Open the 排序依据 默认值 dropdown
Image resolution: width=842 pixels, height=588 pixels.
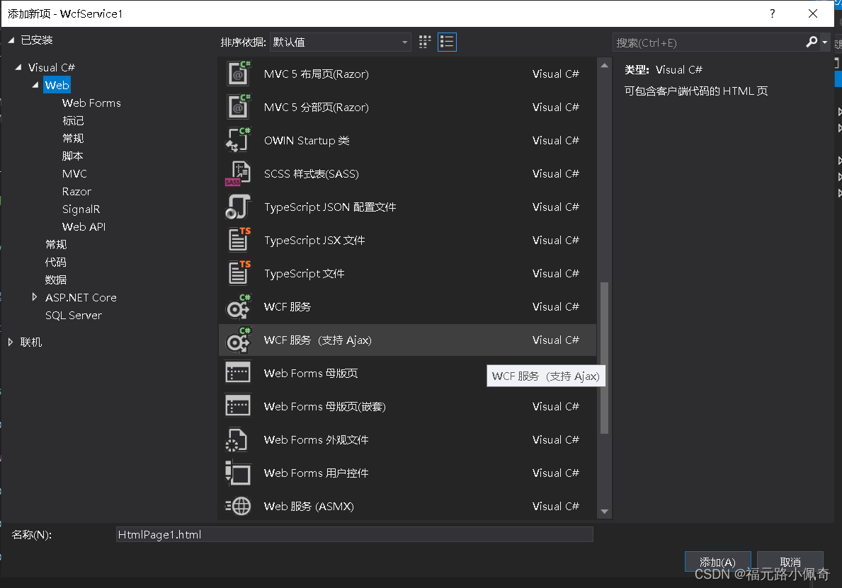340,42
